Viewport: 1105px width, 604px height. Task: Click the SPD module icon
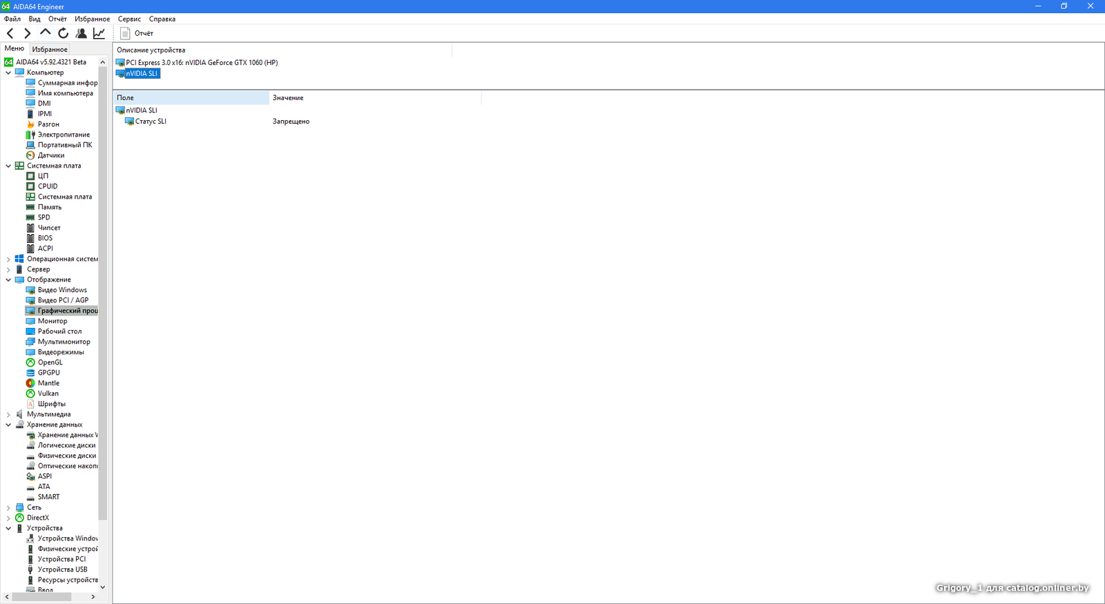30,217
